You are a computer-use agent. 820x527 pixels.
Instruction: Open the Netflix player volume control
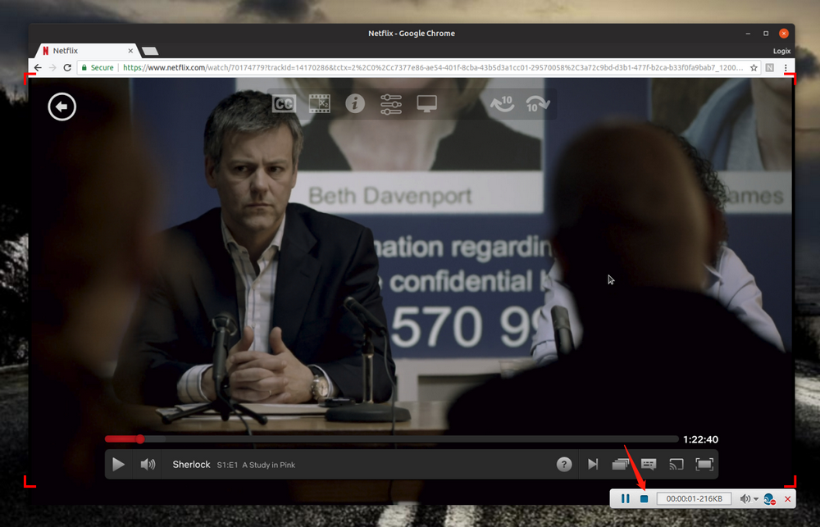[148, 464]
